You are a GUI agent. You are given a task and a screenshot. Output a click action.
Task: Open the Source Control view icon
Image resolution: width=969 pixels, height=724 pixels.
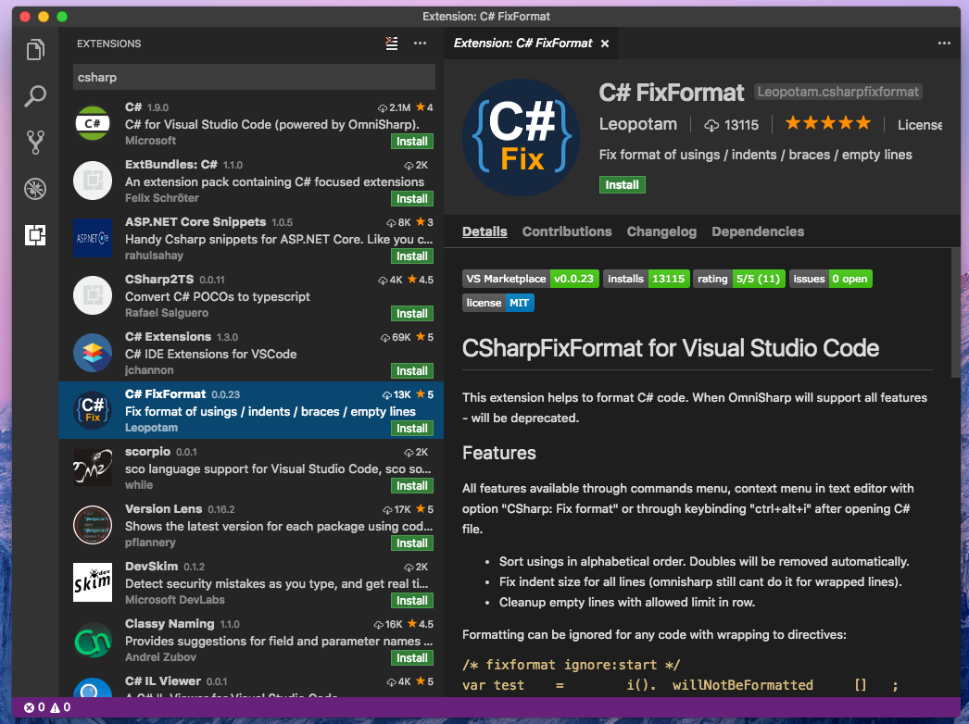click(35, 143)
